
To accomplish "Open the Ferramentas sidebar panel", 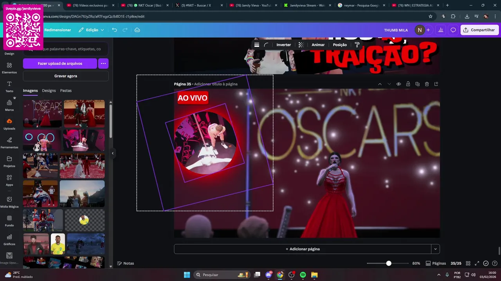I will tap(9, 143).
